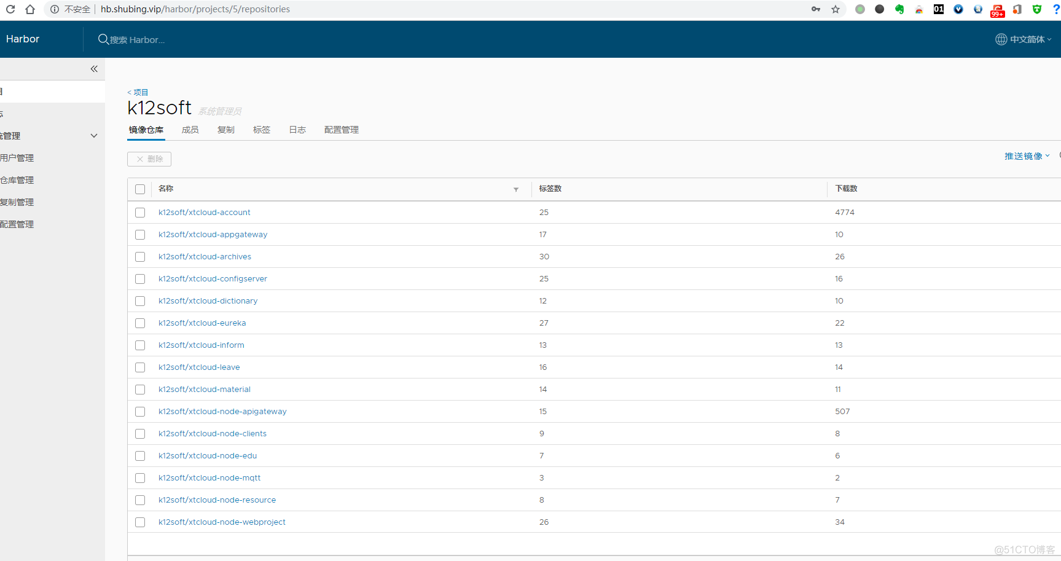Open the project 配置管理 tab
The image size is (1061, 561).
(x=342, y=130)
